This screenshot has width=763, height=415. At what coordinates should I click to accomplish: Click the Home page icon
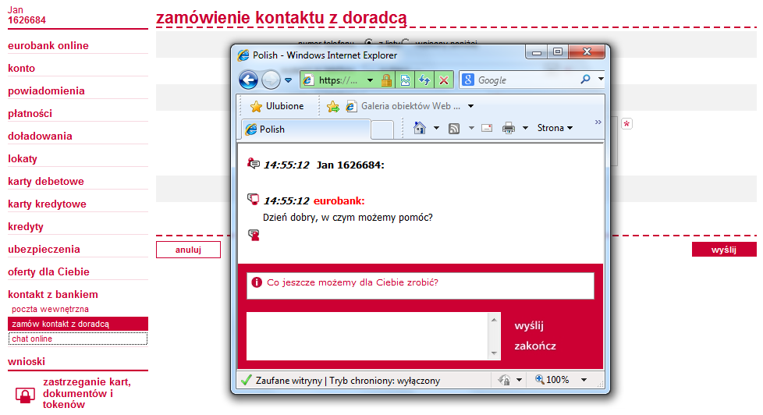[420, 128]
